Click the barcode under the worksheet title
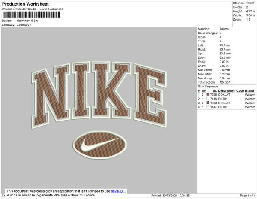The height and width of the screenshot is (199, 257). point(31,15)
